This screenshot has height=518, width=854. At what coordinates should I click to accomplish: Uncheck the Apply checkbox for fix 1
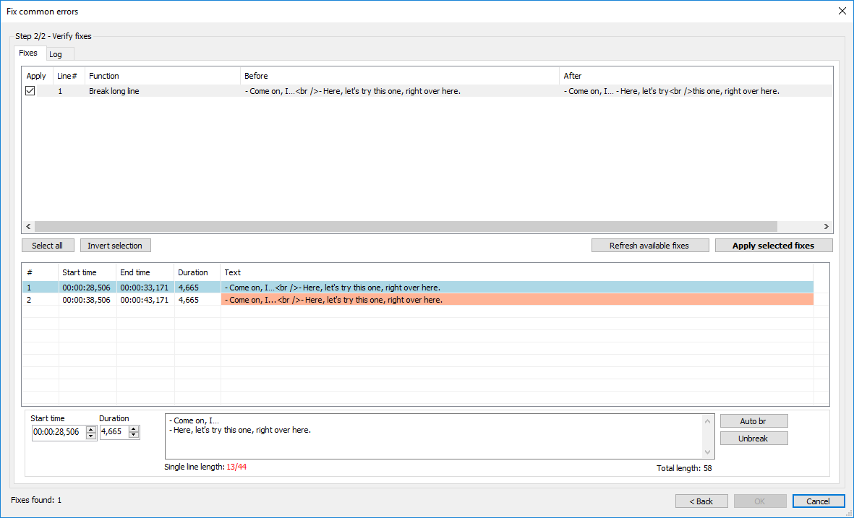[x=30, y=90]
